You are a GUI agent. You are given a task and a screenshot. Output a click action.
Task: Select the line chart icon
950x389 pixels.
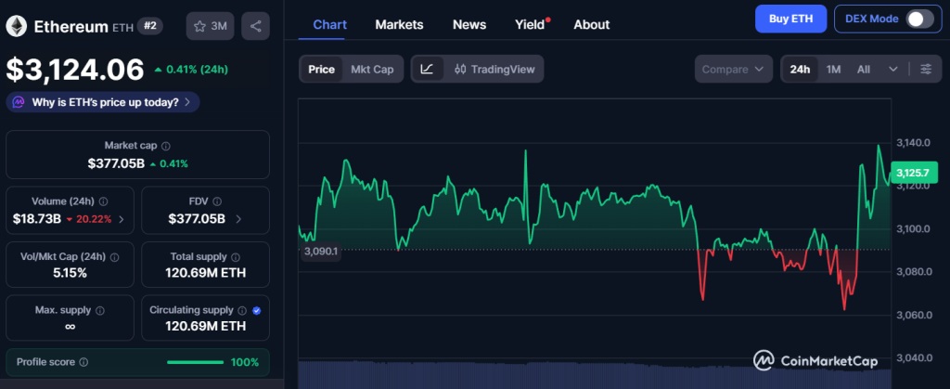point(427,69)
